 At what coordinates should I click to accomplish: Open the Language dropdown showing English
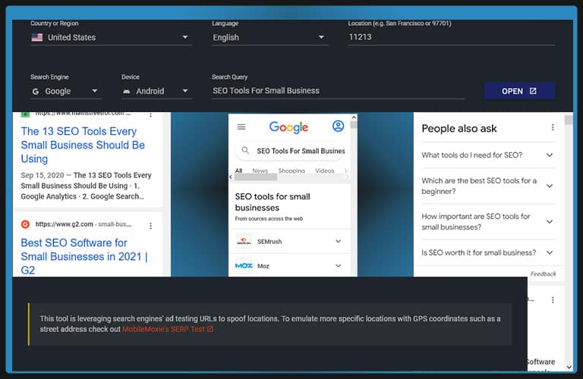click(269, 37)
